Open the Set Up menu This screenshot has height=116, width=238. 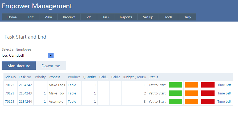(x=148, y=17)
